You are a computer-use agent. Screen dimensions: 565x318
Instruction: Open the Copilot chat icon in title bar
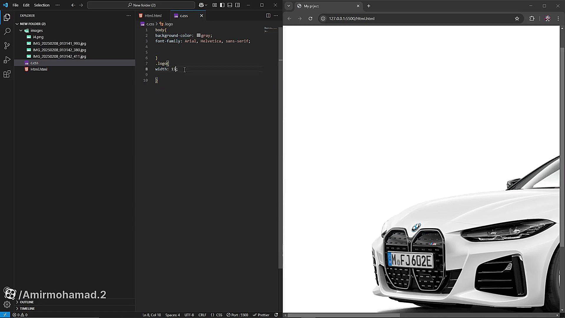tap(201, 5)
